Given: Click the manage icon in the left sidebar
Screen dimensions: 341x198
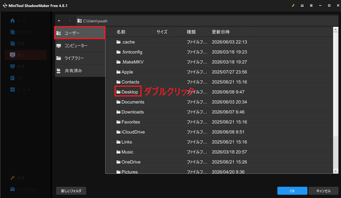Looking at the screenshot, I should pyautogui.click(x=13, y=66).
